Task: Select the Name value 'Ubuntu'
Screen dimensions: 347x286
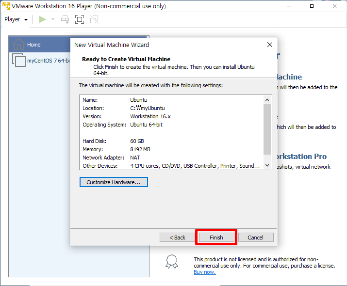Action: [138, 100]
